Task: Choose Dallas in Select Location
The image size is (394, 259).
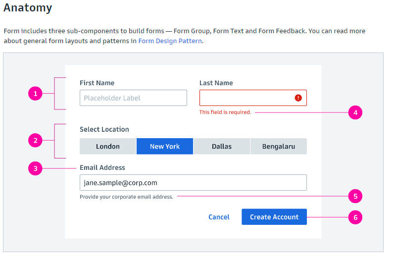Action: click(x=222, y=147)
